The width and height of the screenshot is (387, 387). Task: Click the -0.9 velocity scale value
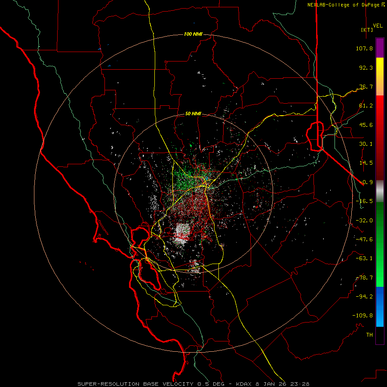366,182
